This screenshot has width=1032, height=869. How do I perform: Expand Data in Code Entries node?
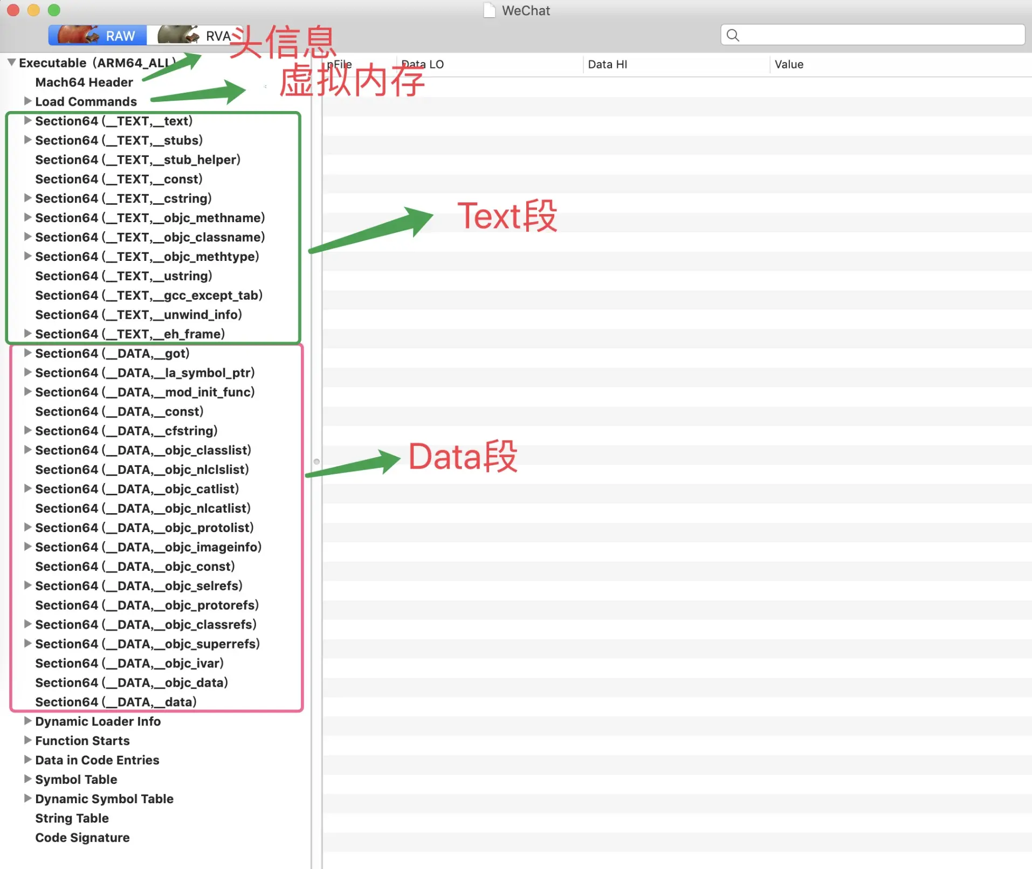[27, 760]
